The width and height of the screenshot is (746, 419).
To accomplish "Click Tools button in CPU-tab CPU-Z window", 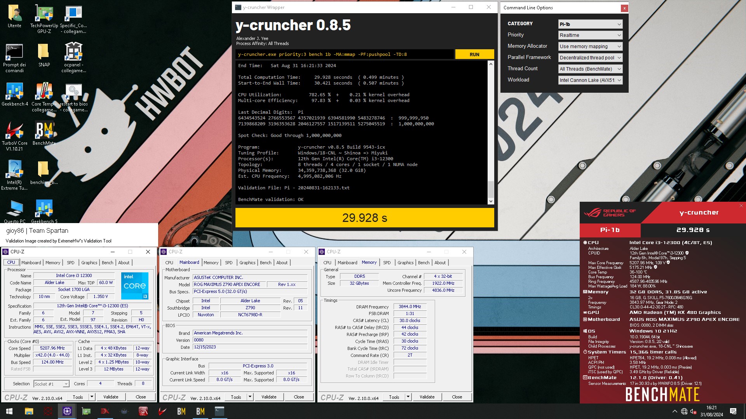I will click(78, 397).
